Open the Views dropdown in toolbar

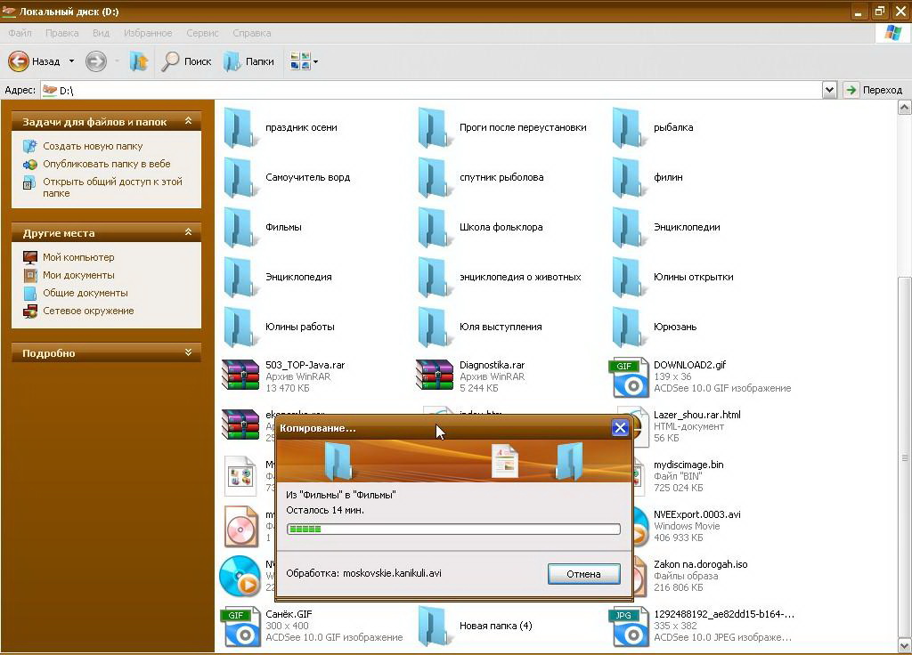[304, 61]
